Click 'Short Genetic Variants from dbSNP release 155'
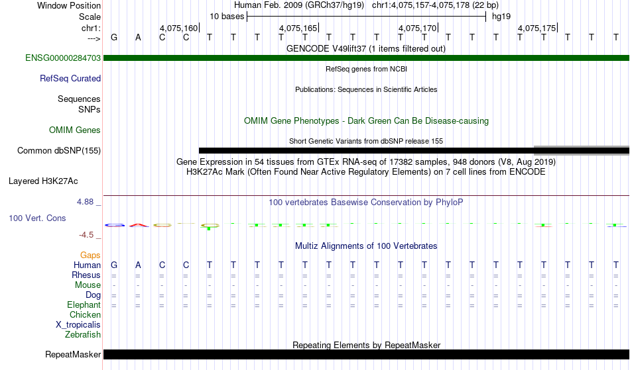 click(366, 141)
